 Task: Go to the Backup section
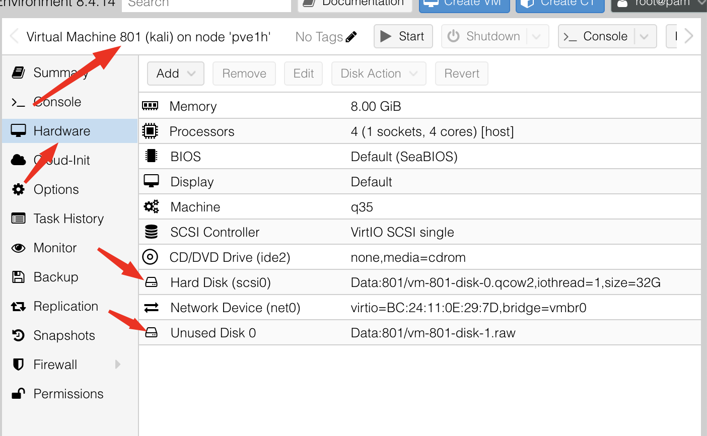[x=56, y=277]
